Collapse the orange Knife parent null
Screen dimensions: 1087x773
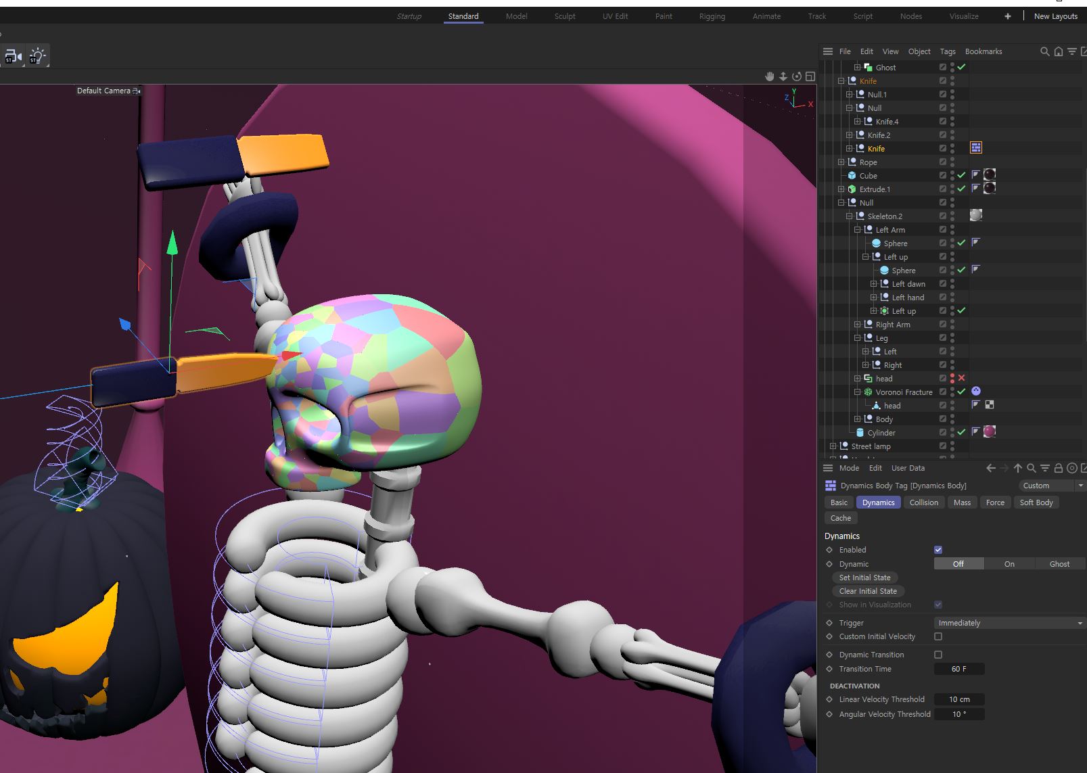pyautogui.click(x=841, y=80)
